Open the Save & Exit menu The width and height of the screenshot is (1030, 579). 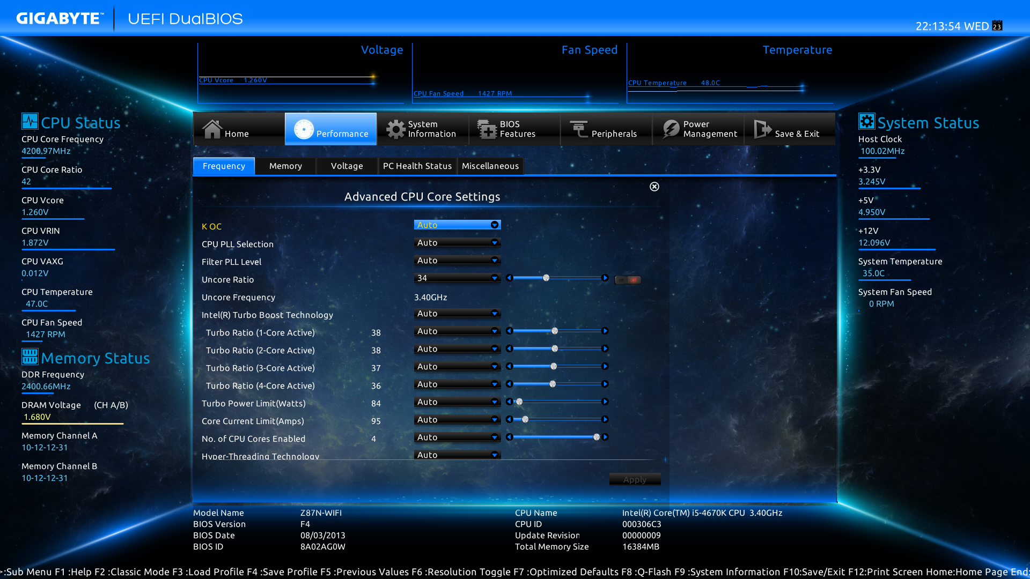tap(789, 129)
